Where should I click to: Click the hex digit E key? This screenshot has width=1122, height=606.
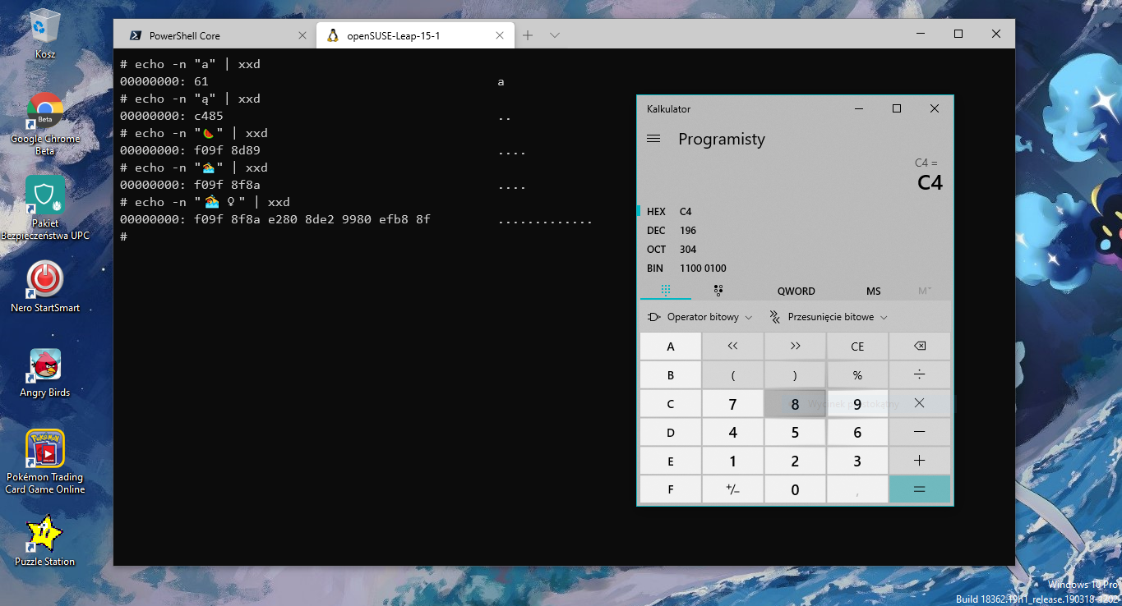tap(671, 461)
